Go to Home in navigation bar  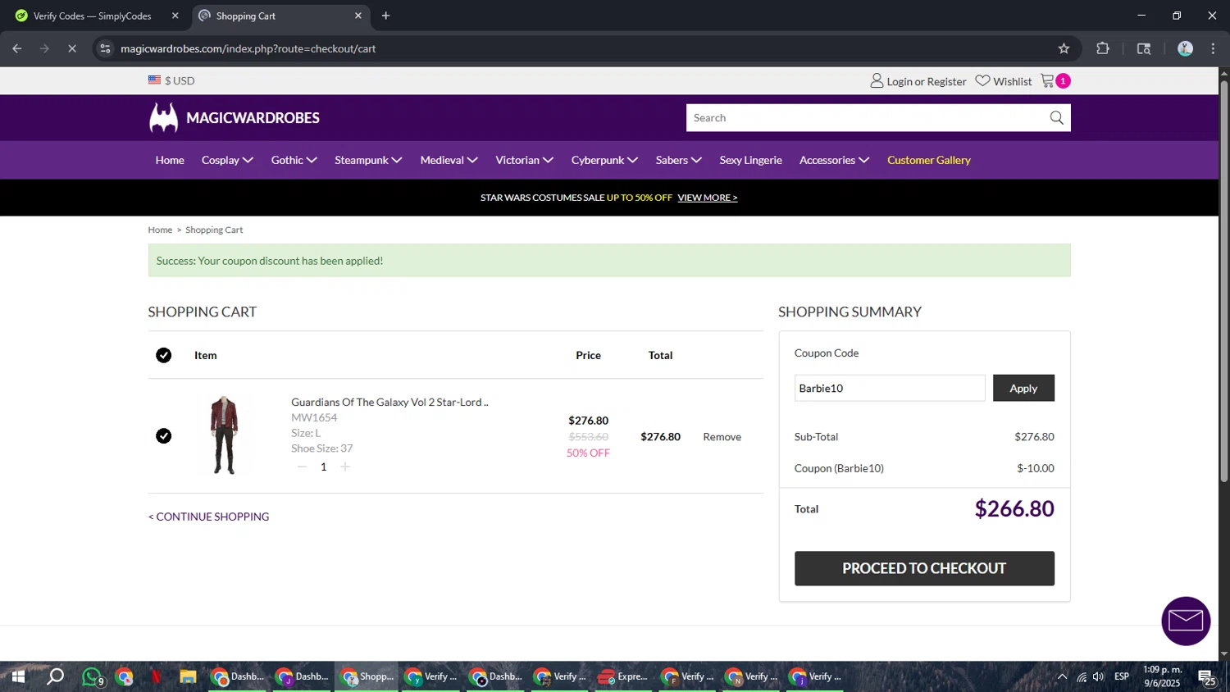(x=170, y=160)
